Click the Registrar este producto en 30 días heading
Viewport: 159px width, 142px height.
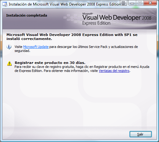point(50,63)
